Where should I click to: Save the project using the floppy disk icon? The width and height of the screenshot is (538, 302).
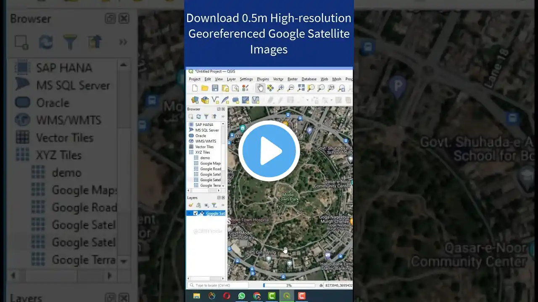click(x=215, y=88)
